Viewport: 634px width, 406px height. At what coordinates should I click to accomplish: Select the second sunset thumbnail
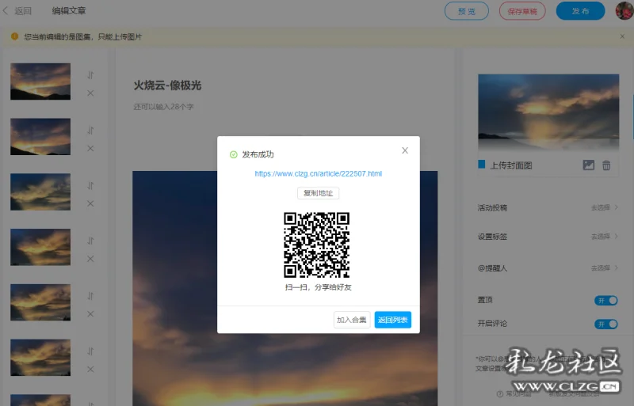pos(40,137)
